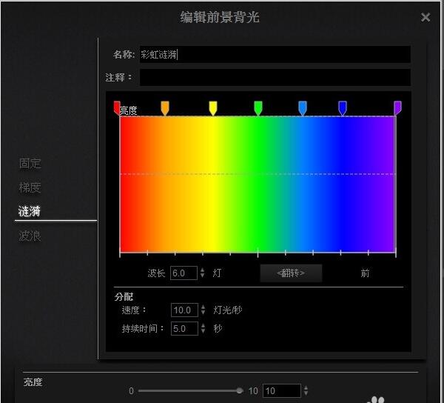Select the yellow gradient color marker
This screenshot has width=444, height=403.
pyautogui.click(x=213, y=108)
